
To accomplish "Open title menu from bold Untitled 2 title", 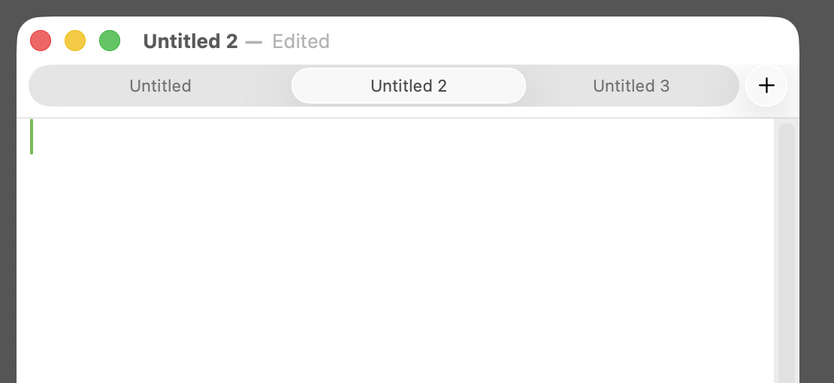I will click(x=190, y=41).
